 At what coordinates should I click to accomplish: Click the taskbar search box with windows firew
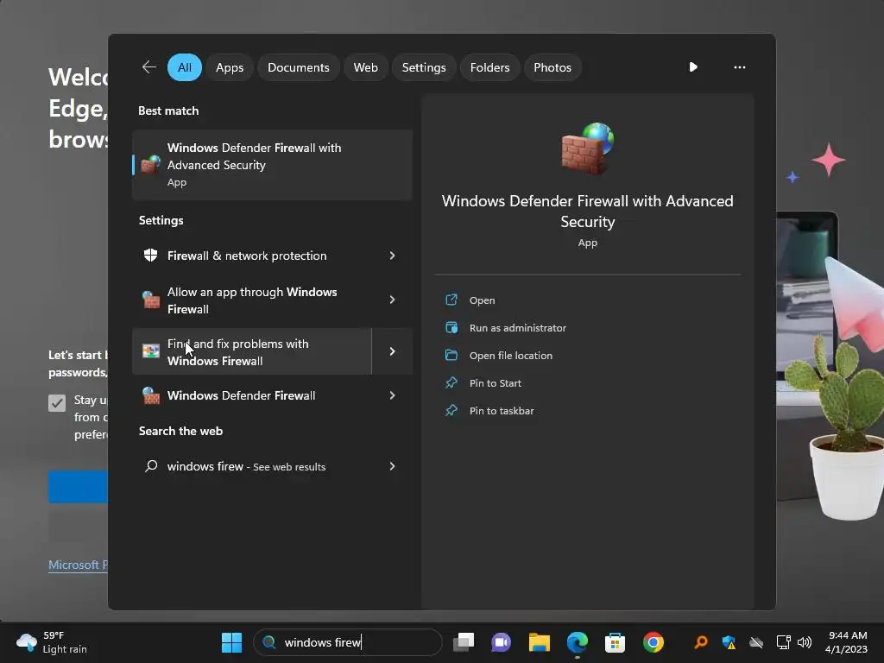(348, 642)
